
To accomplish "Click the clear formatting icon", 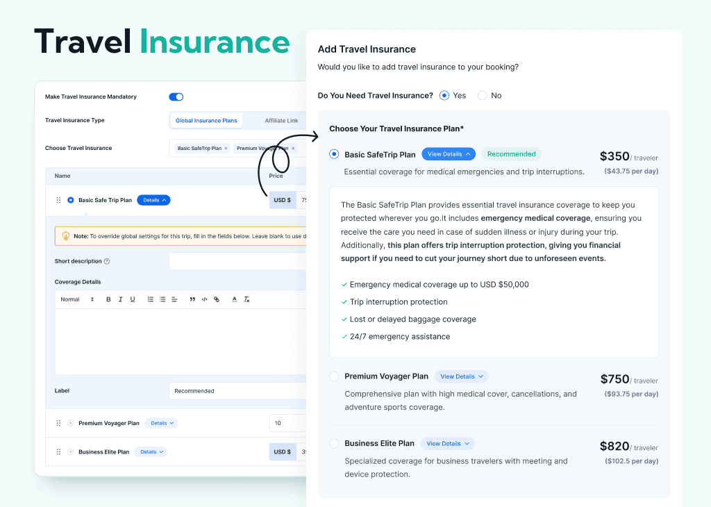I will coord(246,299).
